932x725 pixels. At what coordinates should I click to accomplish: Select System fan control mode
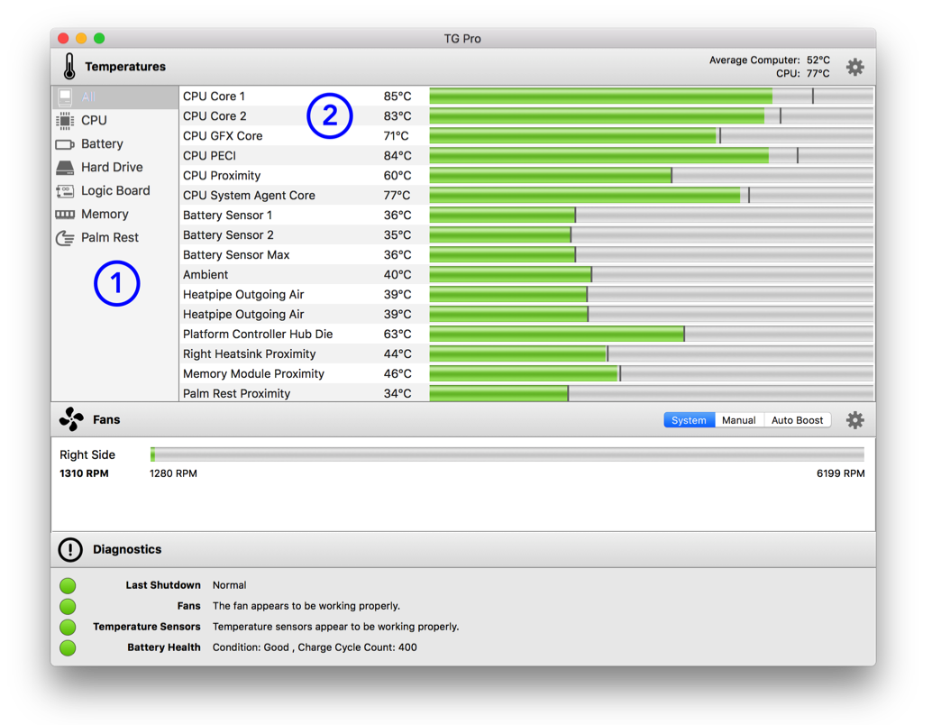pyautogui.click(x=689, y=420)
